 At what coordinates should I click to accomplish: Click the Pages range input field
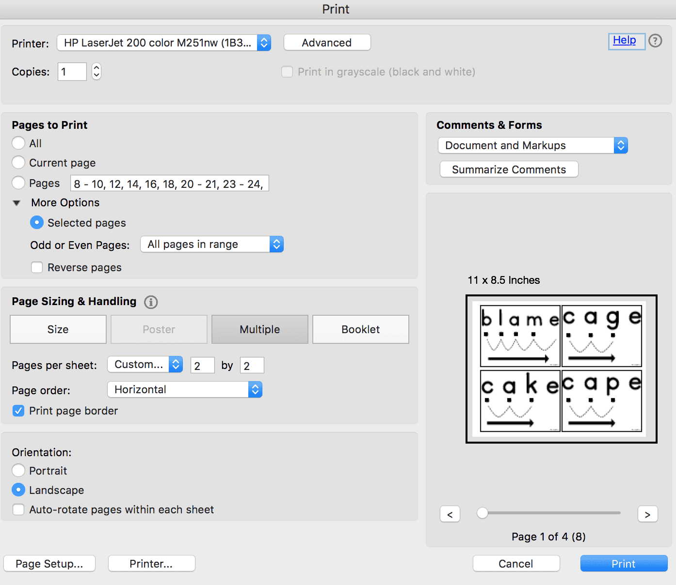[x=169, y=184]
